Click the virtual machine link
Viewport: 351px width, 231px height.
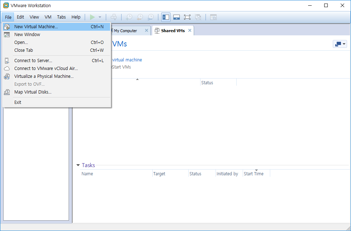(127, 60)
